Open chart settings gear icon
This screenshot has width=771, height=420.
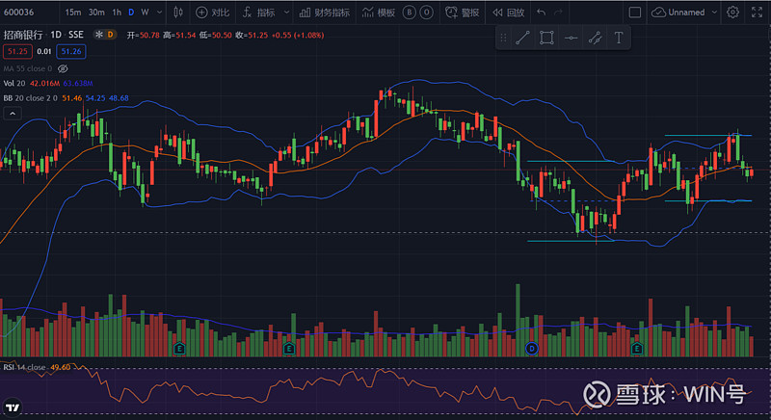click(x=732, y=13)
